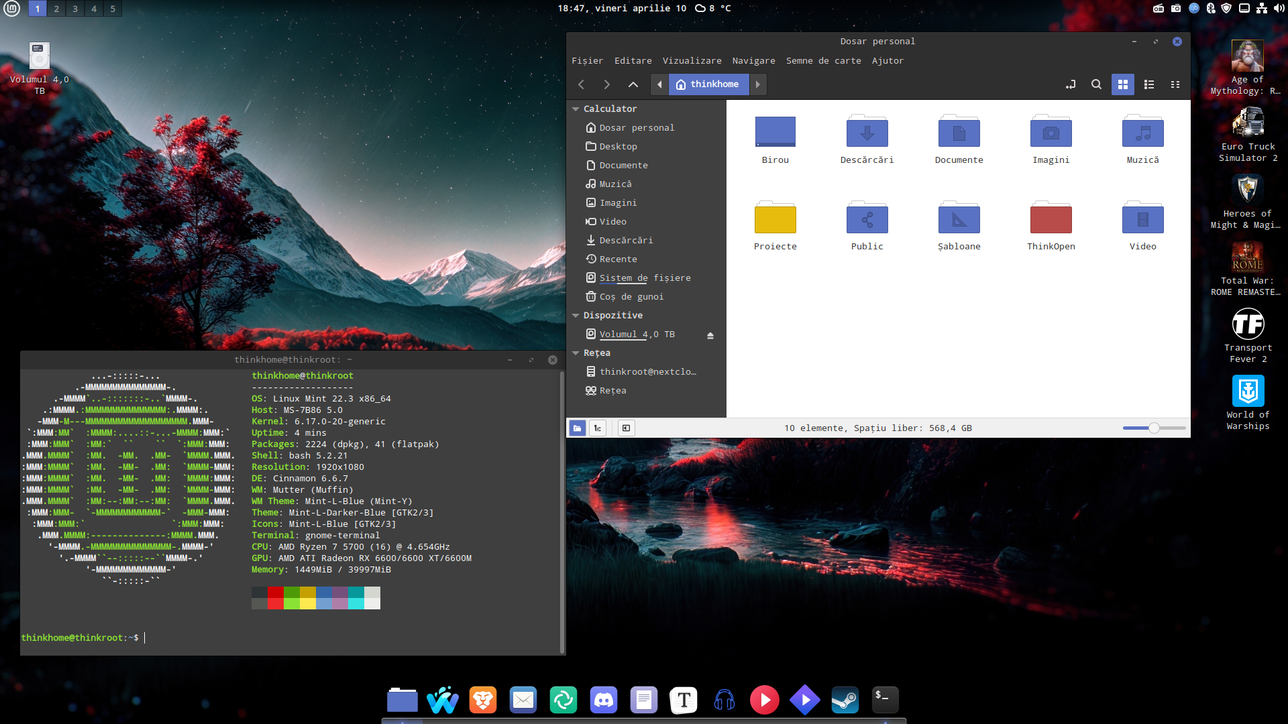
Task: Open Sistem de fișiere from the sidebar
Action: [x=645, y=278]
